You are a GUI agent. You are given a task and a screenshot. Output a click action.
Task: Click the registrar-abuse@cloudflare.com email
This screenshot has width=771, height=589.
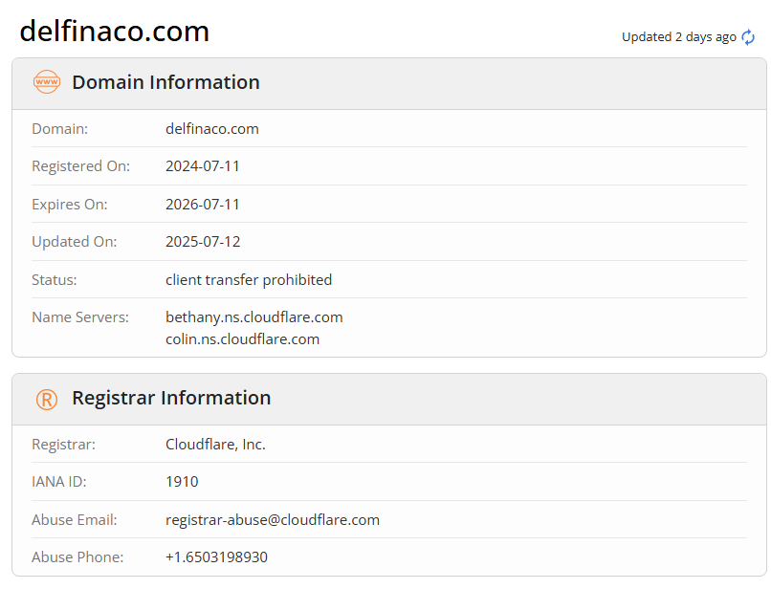coord(273,519)
